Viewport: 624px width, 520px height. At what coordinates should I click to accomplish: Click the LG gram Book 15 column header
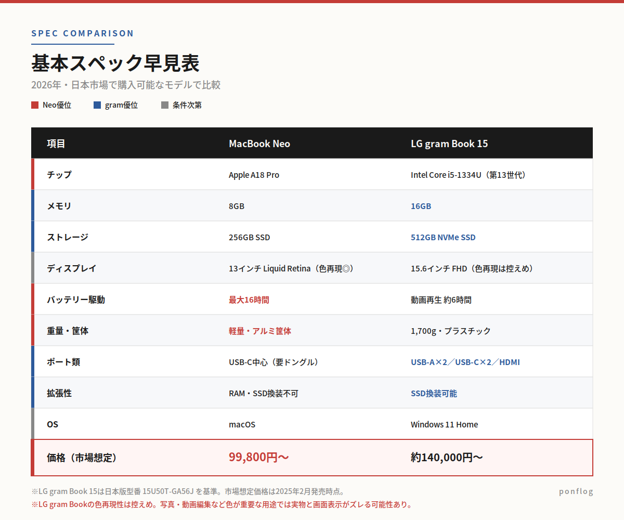click(x=449, y=144)
